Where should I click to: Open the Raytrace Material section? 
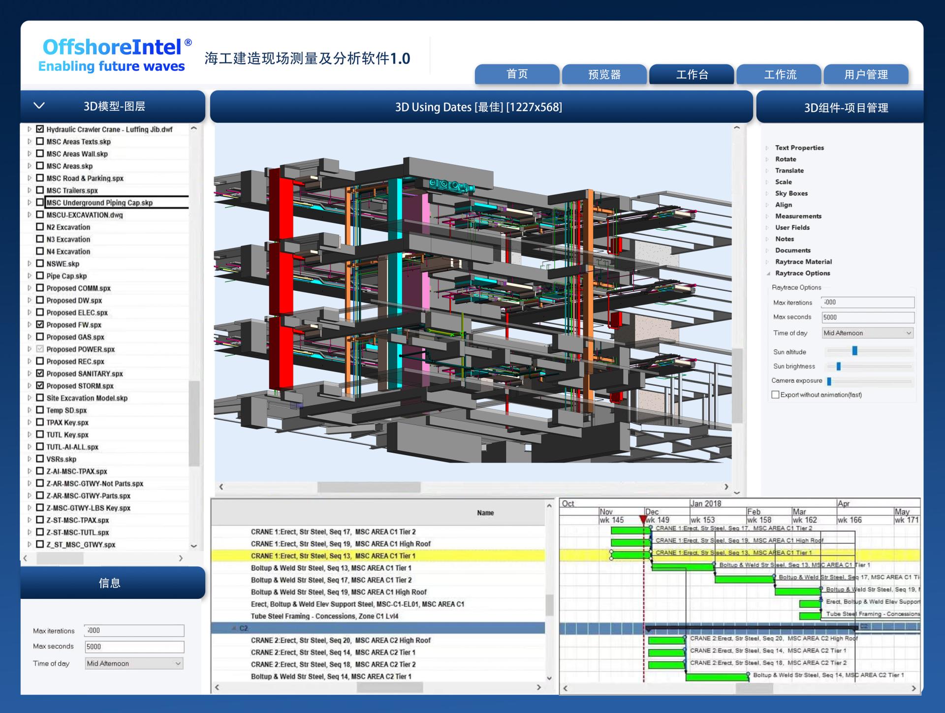pos(803,262)
